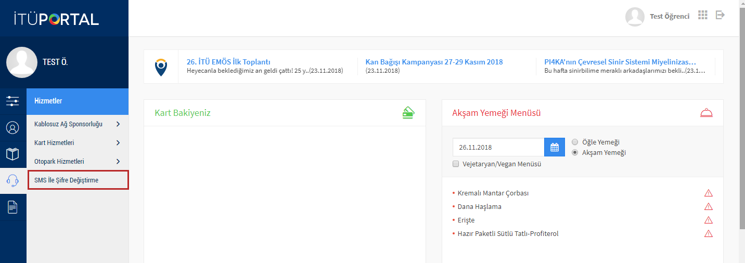Image resolution: width=745 pixels, height=263 pixels.
Task: Open the 26. İTÜ EMÖS İlk Toplantı announcement
Action: 228,62
